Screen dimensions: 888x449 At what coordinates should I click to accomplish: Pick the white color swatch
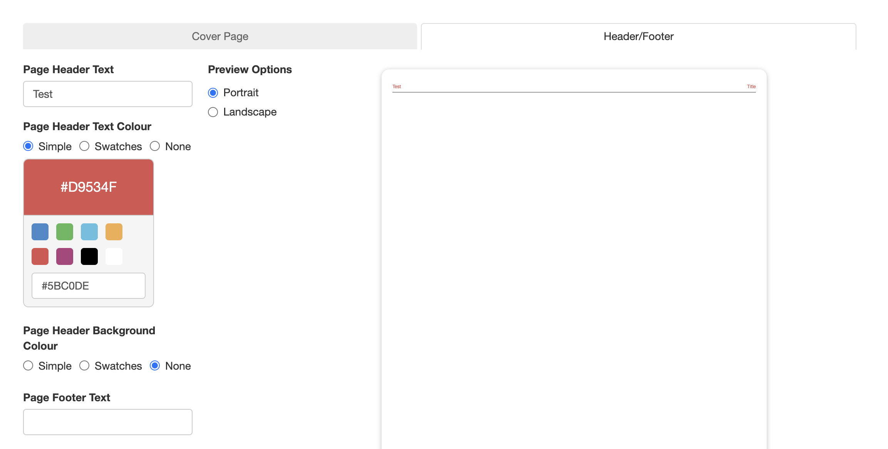[114, 256]
